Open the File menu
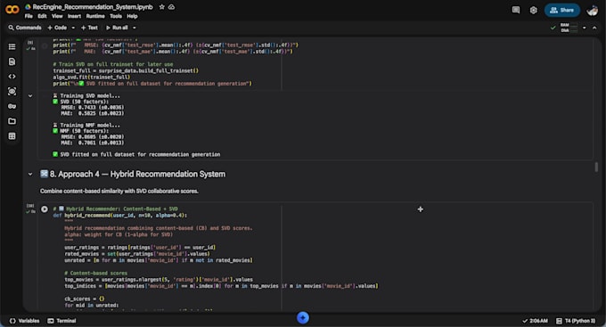 coord(29,16)
